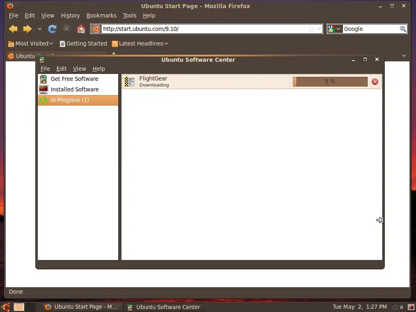
Task: Click the Firefox stop loading icon
Action: point(67,29)
